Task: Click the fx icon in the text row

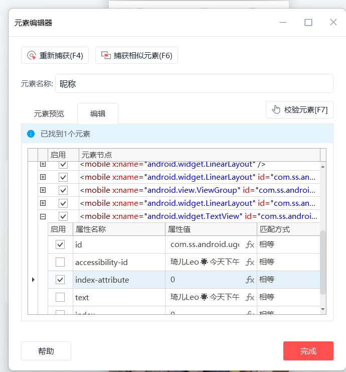Action: pyautogui.click(x=250, y=297)
